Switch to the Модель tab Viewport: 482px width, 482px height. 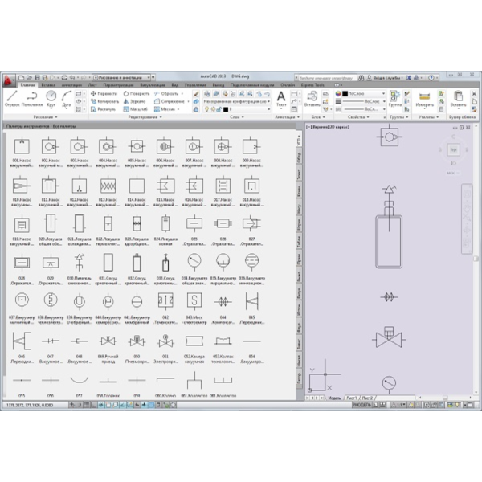pyautogui.click(x=334, y=398)
